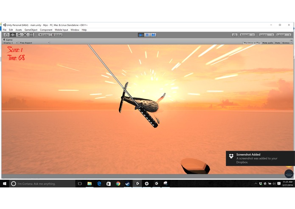
Task: Click the Score: 1 text
Action: [15, 49]
